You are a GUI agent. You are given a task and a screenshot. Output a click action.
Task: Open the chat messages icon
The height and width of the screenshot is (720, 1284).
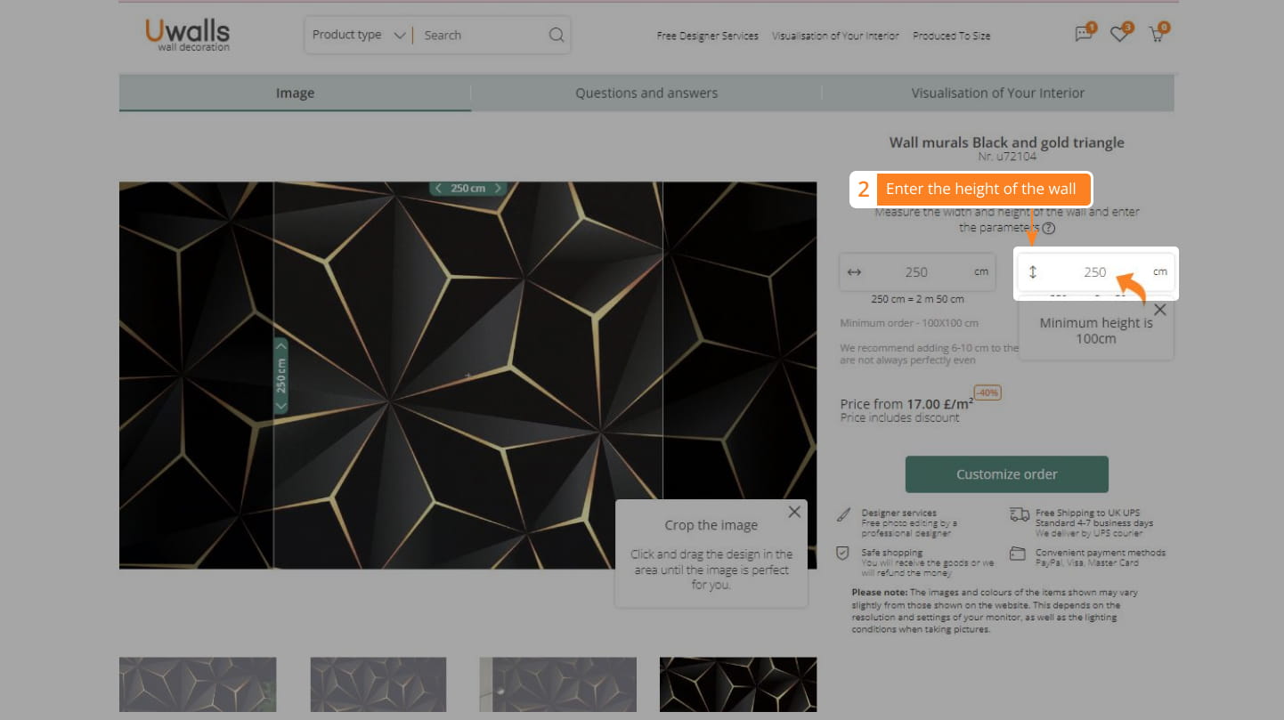(1083, 35)
